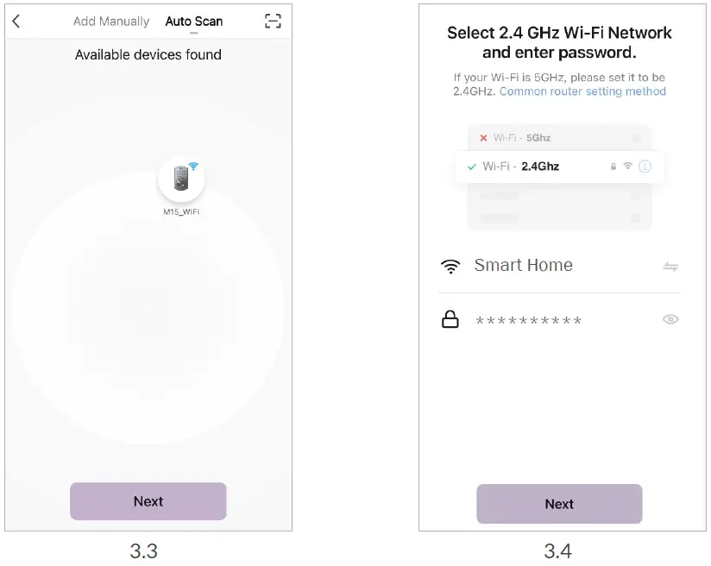Viewport: 711px width, 566px height.
Task: Click small Wi-Fi signal icon in 2.4Ghz row
Action: [x=627, y=167]
